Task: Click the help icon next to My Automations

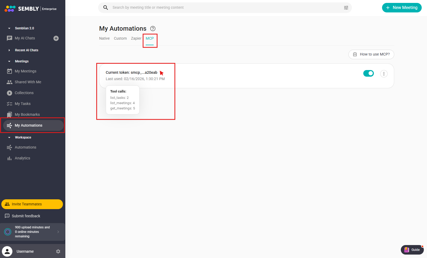Action: pyautogui.click(x=153, y=29)
